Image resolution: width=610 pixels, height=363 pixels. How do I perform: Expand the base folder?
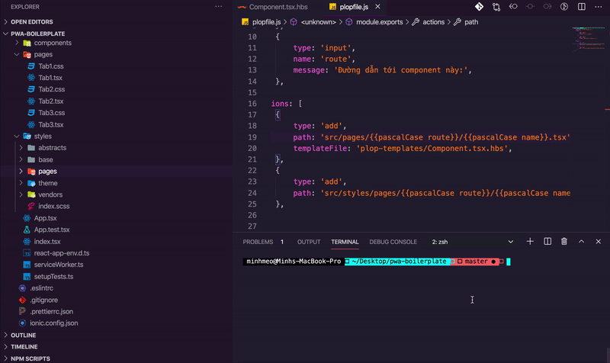coord(46,159)
